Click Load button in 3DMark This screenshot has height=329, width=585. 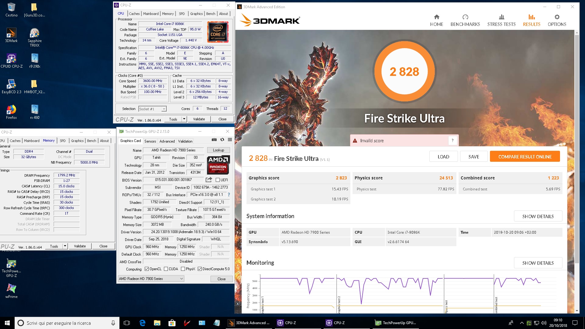point(443,157)
